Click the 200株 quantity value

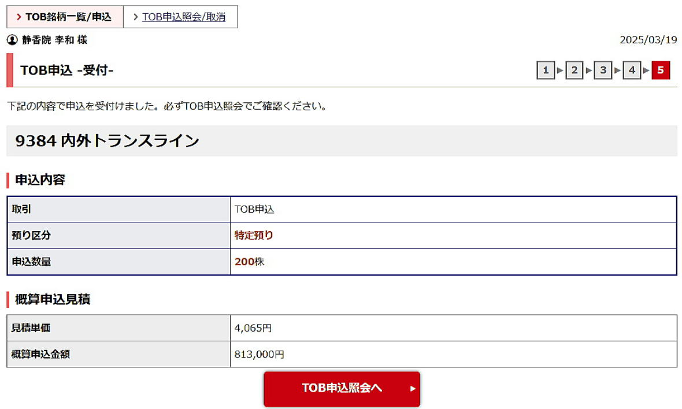coord(249,262)
